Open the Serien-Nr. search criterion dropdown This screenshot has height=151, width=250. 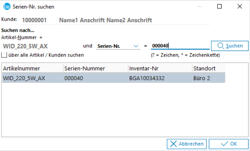[136, 46]
